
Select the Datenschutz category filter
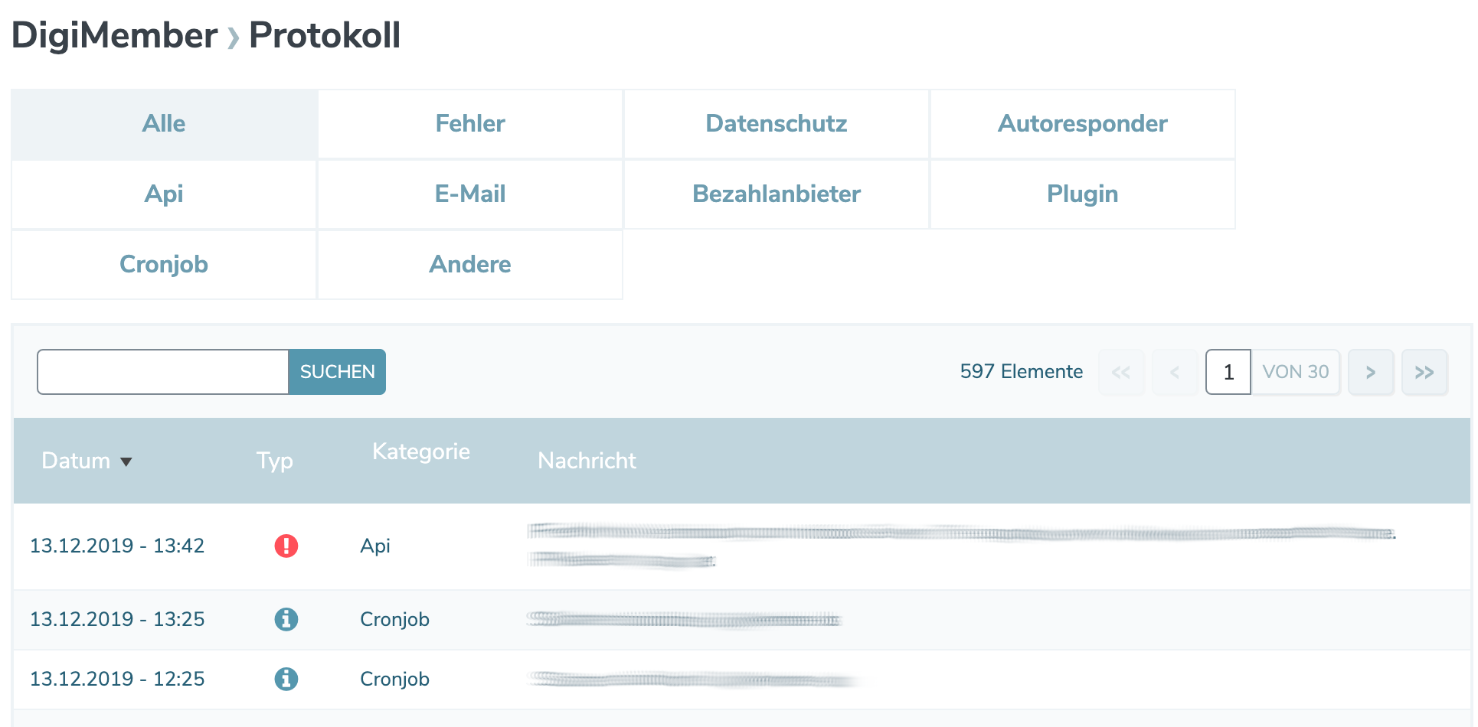[776, 123]
